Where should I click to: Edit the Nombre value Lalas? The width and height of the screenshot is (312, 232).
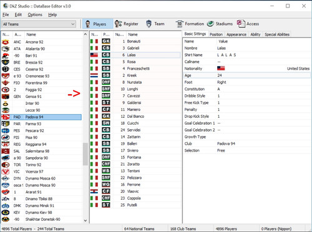222,48
